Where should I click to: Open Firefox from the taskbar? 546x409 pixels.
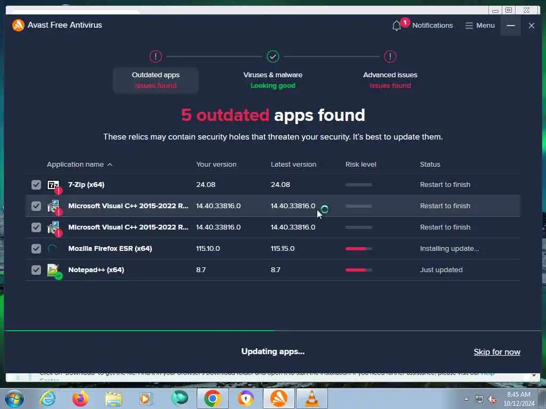point(80,398)
